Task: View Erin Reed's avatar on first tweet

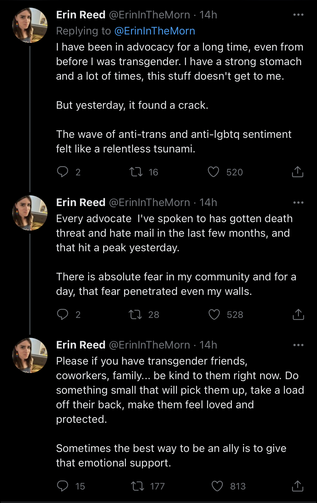Action: [30, 25]
